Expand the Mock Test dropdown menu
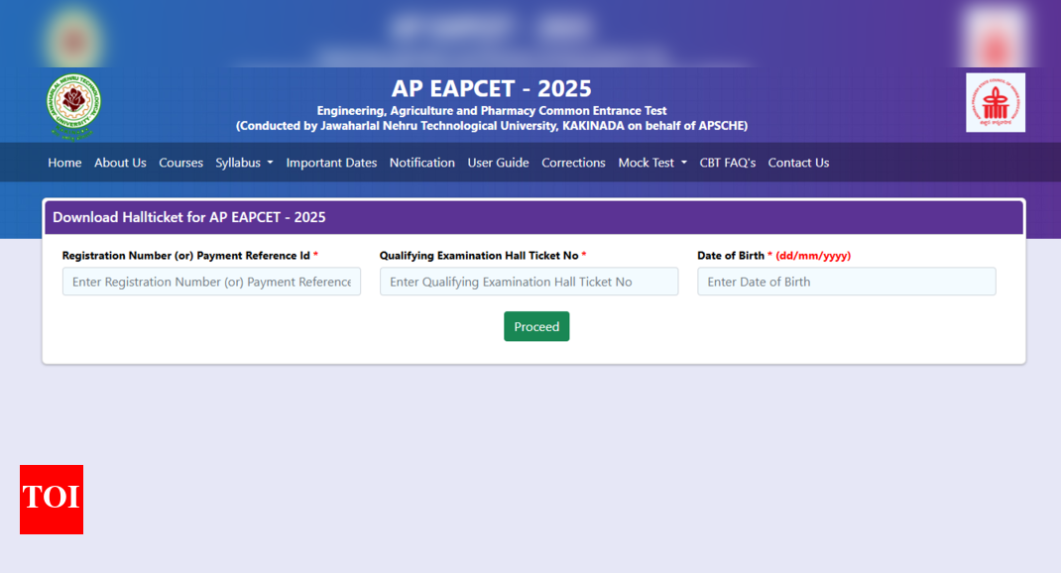This screenshot has width=1061, height=573. (x=651, y=163)
